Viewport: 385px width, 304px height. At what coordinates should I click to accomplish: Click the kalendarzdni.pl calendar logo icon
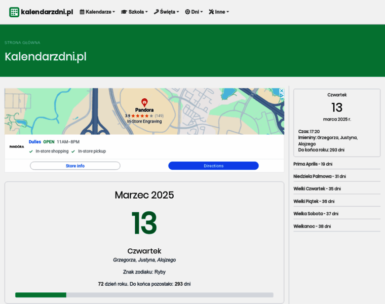click(14, 12)
